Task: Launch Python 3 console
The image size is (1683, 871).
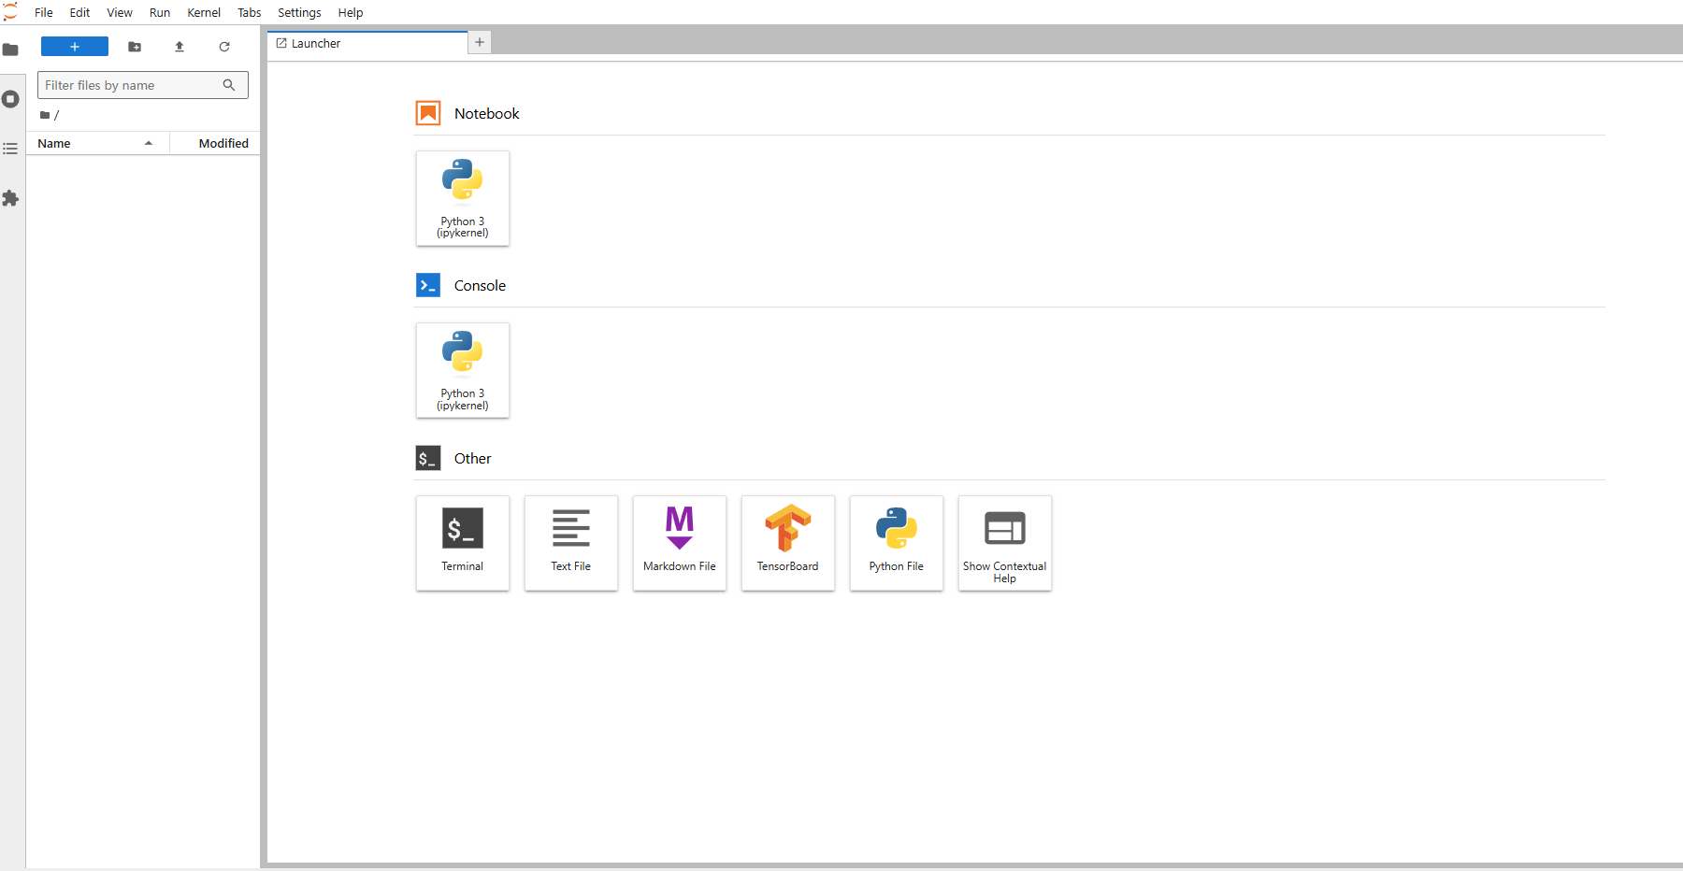Action: click(463, 370)
